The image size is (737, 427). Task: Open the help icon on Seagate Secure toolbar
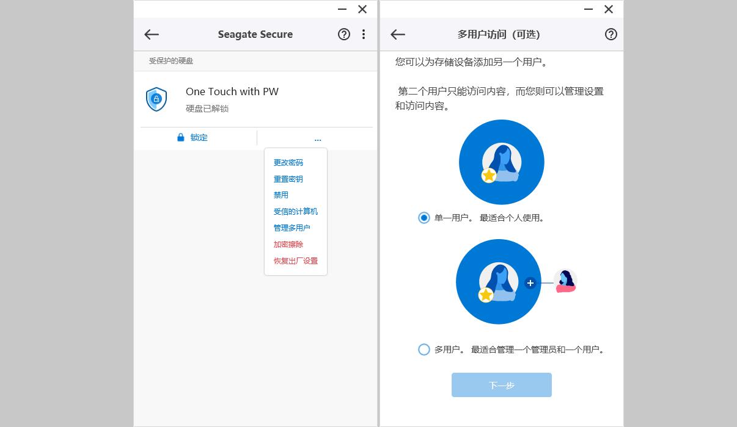(x=343, y=34)
